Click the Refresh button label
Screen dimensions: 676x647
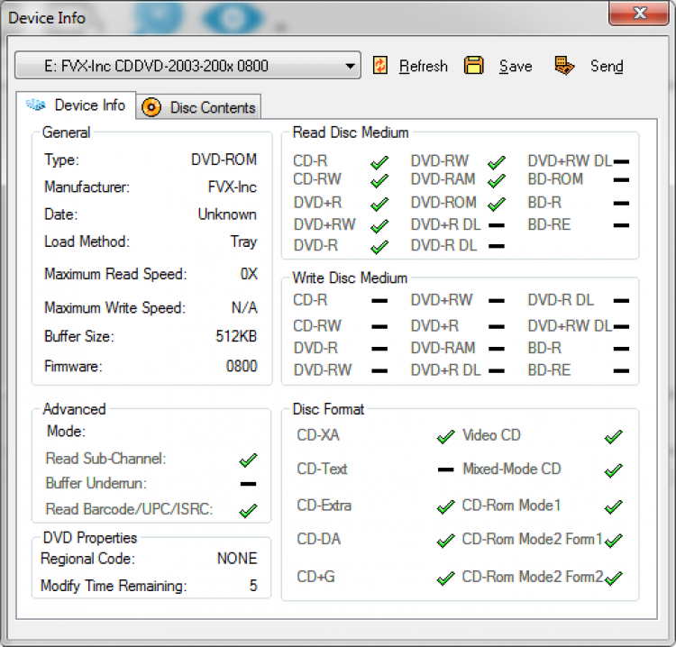pyautogui.click(x=424, y=66)
